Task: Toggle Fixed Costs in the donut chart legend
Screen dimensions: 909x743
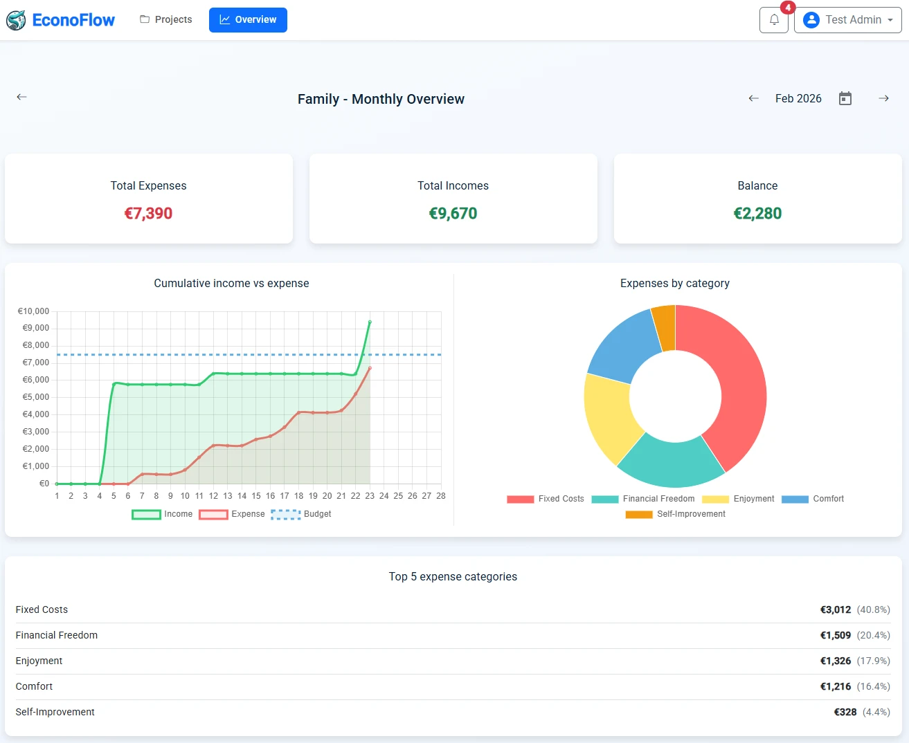Action: click(544, 499)
